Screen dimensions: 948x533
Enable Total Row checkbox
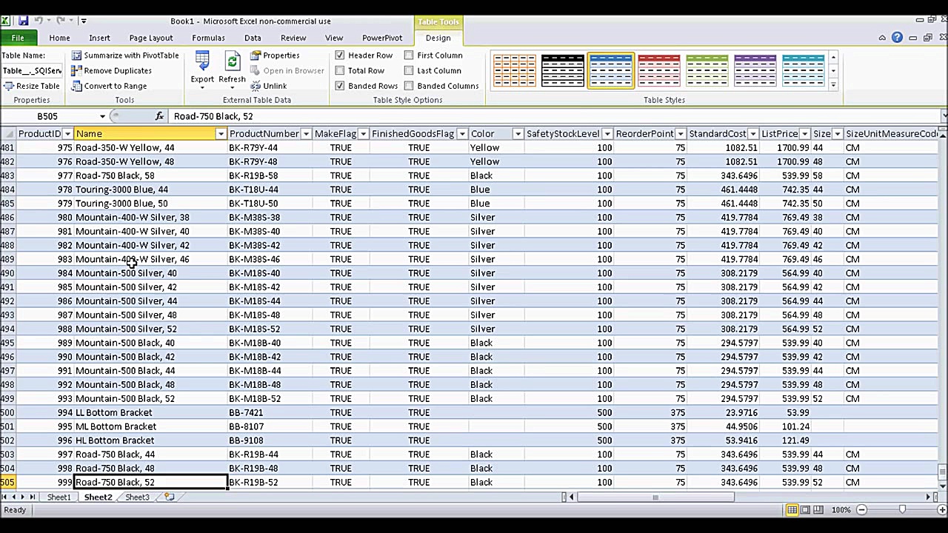340,71
